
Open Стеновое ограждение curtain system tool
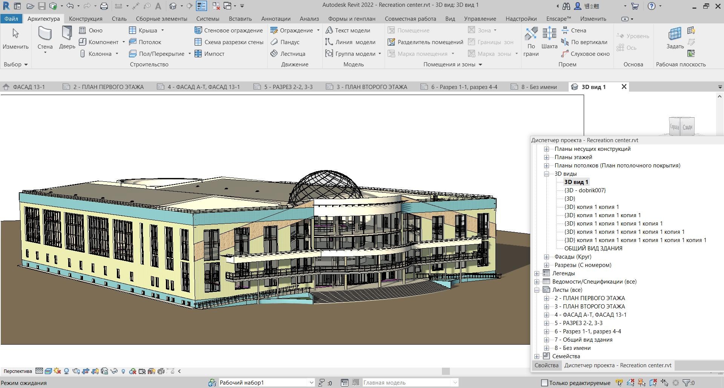(229, 30)
